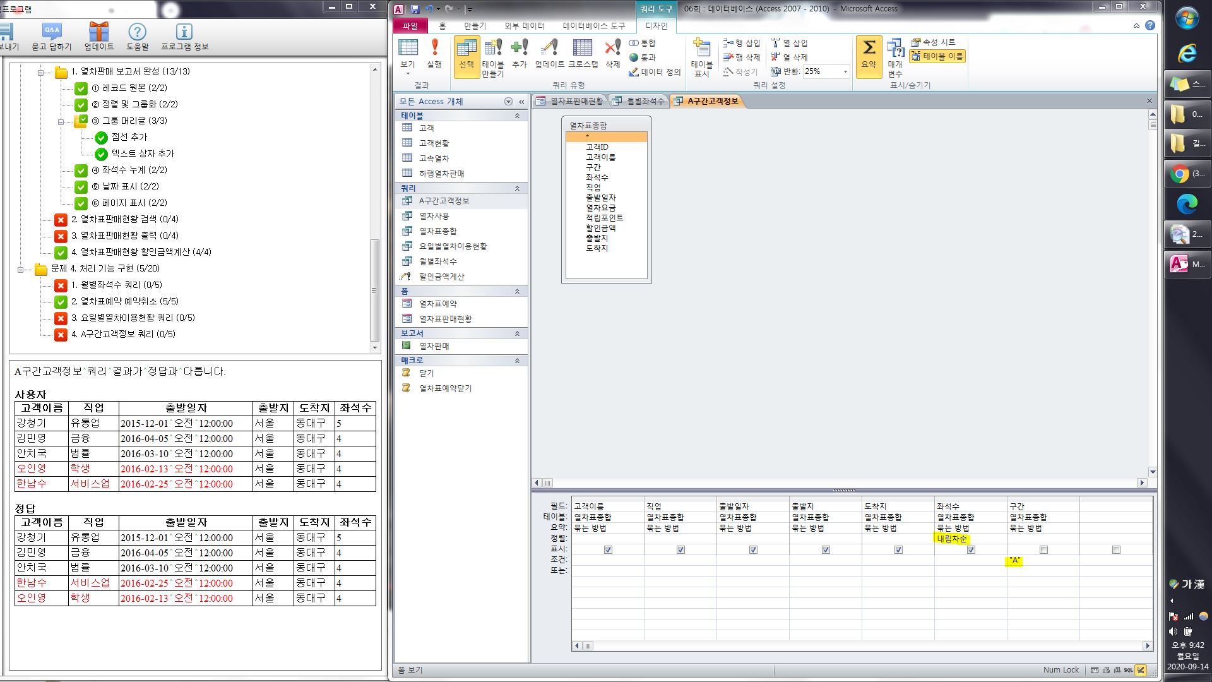Image resolution: width=1212 pixels, height=682 pixels.
Task: Click the Property Sheet (속성 시트) button
Action: tap(934, 42)
